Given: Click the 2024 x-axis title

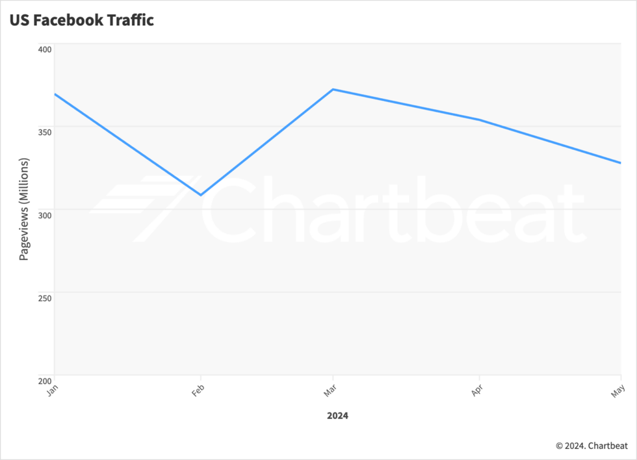Looking at the screenshot, I should pos(337,415).
